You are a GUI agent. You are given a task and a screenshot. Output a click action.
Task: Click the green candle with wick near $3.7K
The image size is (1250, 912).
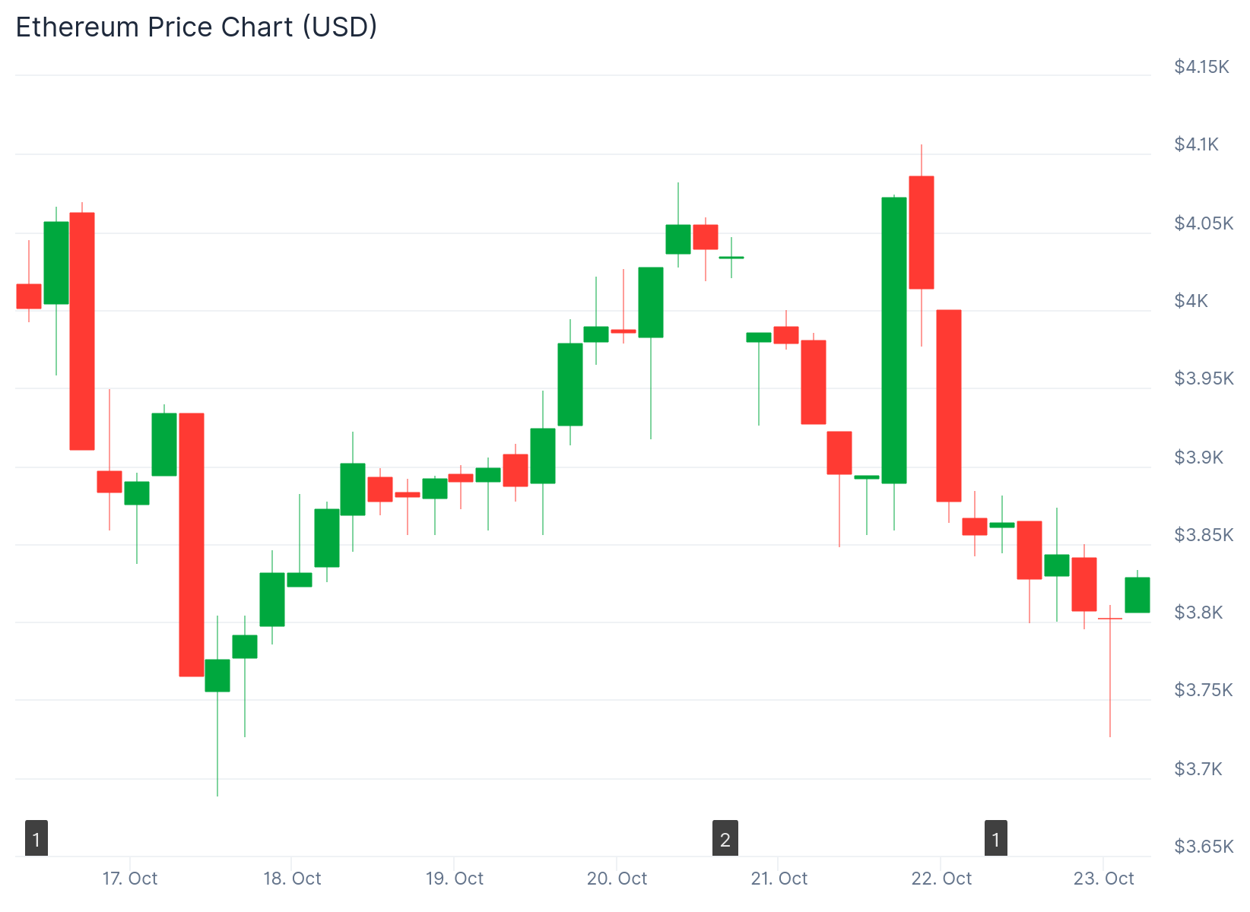[217, 676]
